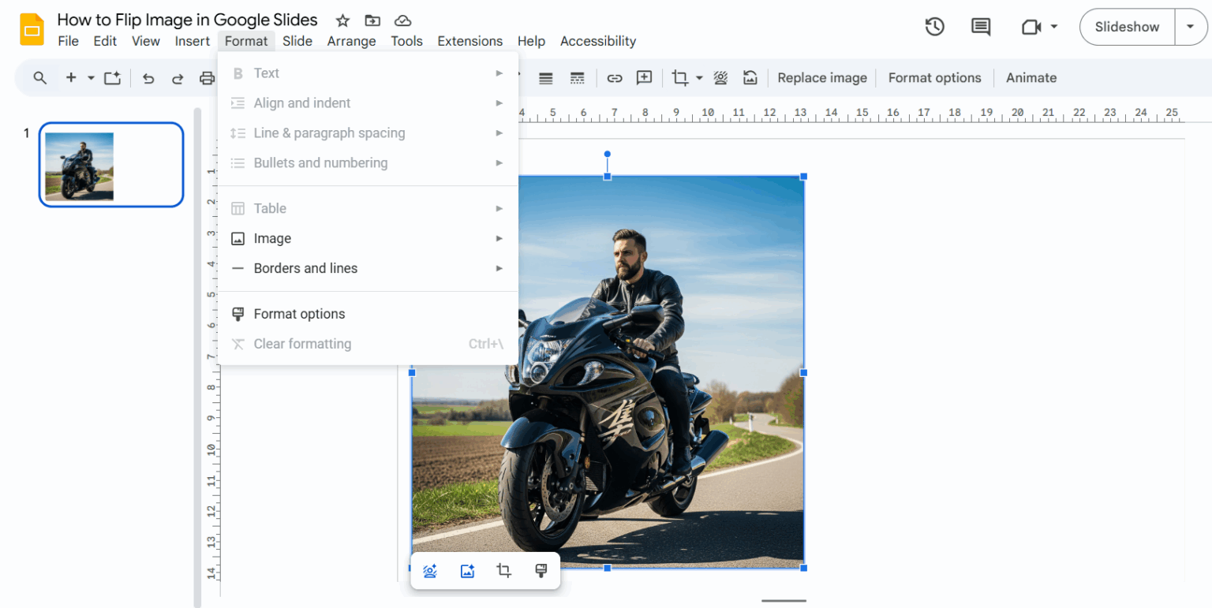
Task: Click the blue enhance image icon on the floating bar
Action: pos(430,570)
